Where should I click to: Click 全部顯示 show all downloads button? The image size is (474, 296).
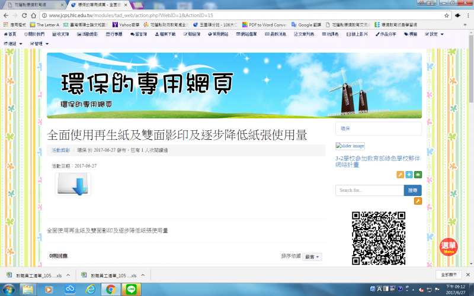click(449, 275)
